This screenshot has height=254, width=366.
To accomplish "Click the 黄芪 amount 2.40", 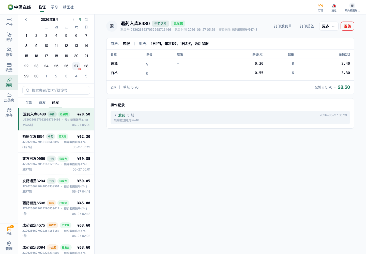I will pos(346,63).
